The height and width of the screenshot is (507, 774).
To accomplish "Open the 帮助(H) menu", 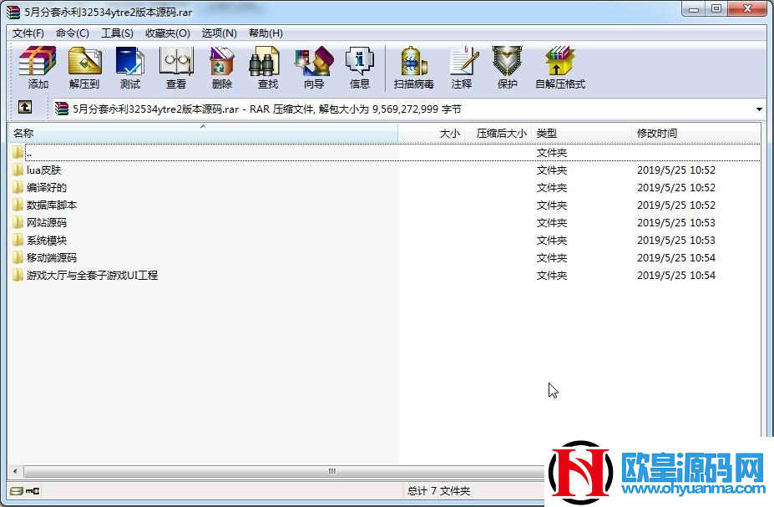I will pos(266,33).
